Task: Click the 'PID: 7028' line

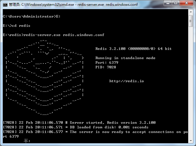Action: click(x=106, y=67)
